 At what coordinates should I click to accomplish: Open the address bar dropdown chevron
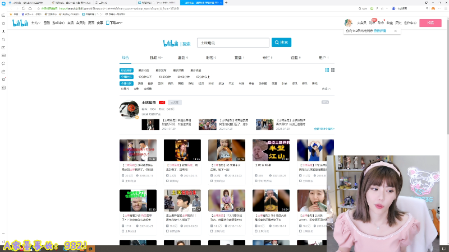[387, 8]
